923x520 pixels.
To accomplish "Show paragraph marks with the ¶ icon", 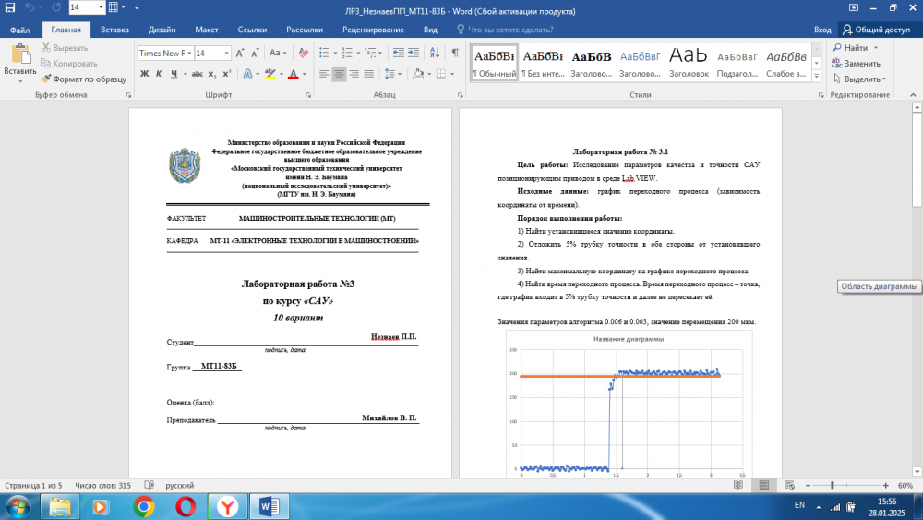I will coord(455,53).
